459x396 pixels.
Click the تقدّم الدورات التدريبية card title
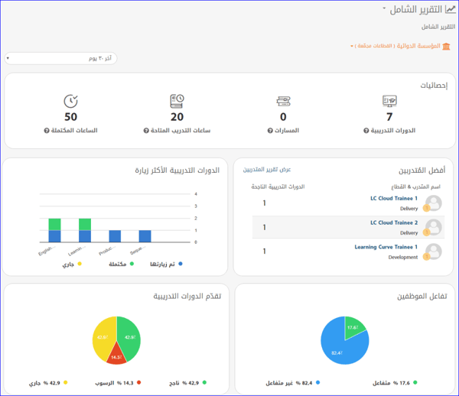187,297
